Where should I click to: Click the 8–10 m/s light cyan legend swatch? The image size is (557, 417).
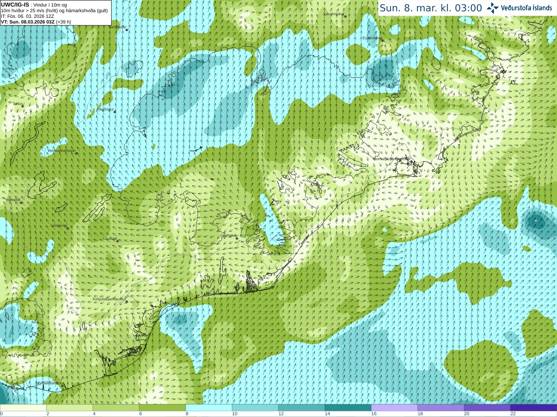coord(209,407)
